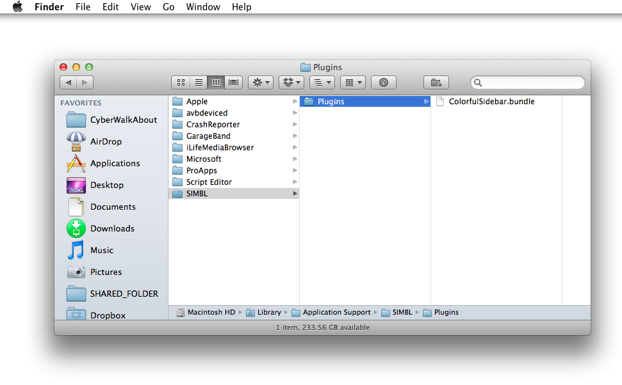The height and width of the screenshot is (385, 622).
Task: Click the Plugins folder icon in title bar
Action: [305, 67]
